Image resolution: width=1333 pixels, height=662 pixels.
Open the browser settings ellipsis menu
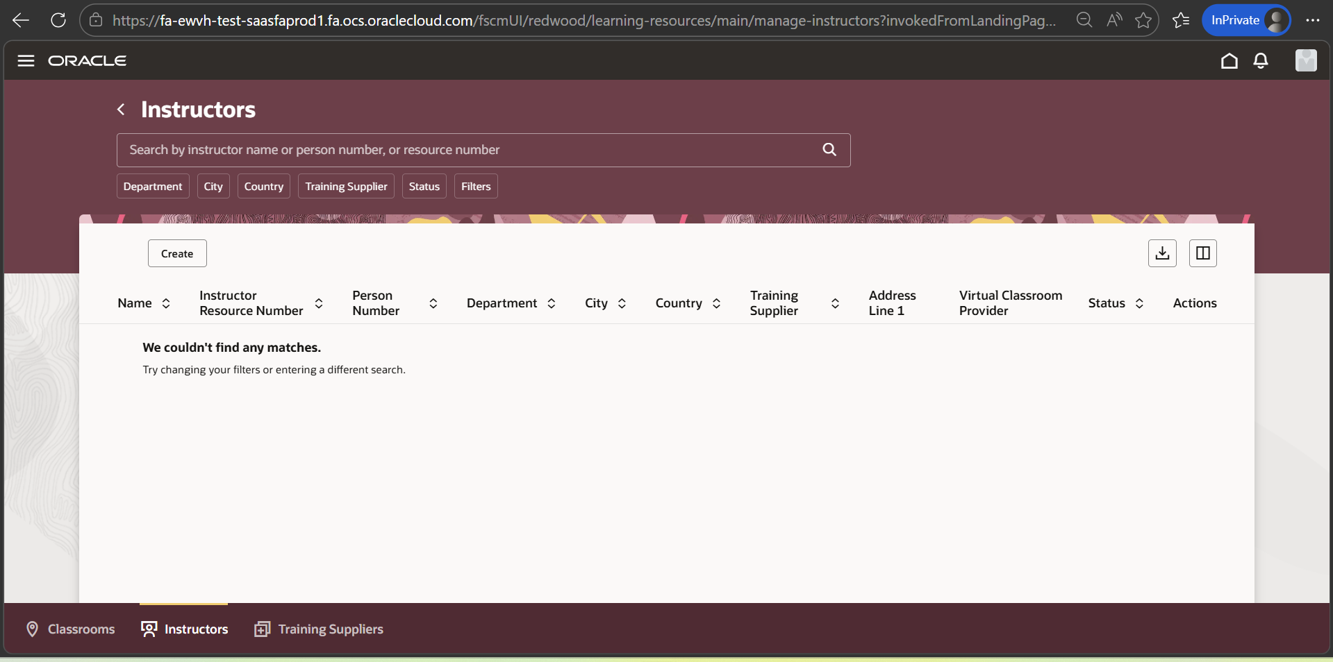click(1312, 20)
